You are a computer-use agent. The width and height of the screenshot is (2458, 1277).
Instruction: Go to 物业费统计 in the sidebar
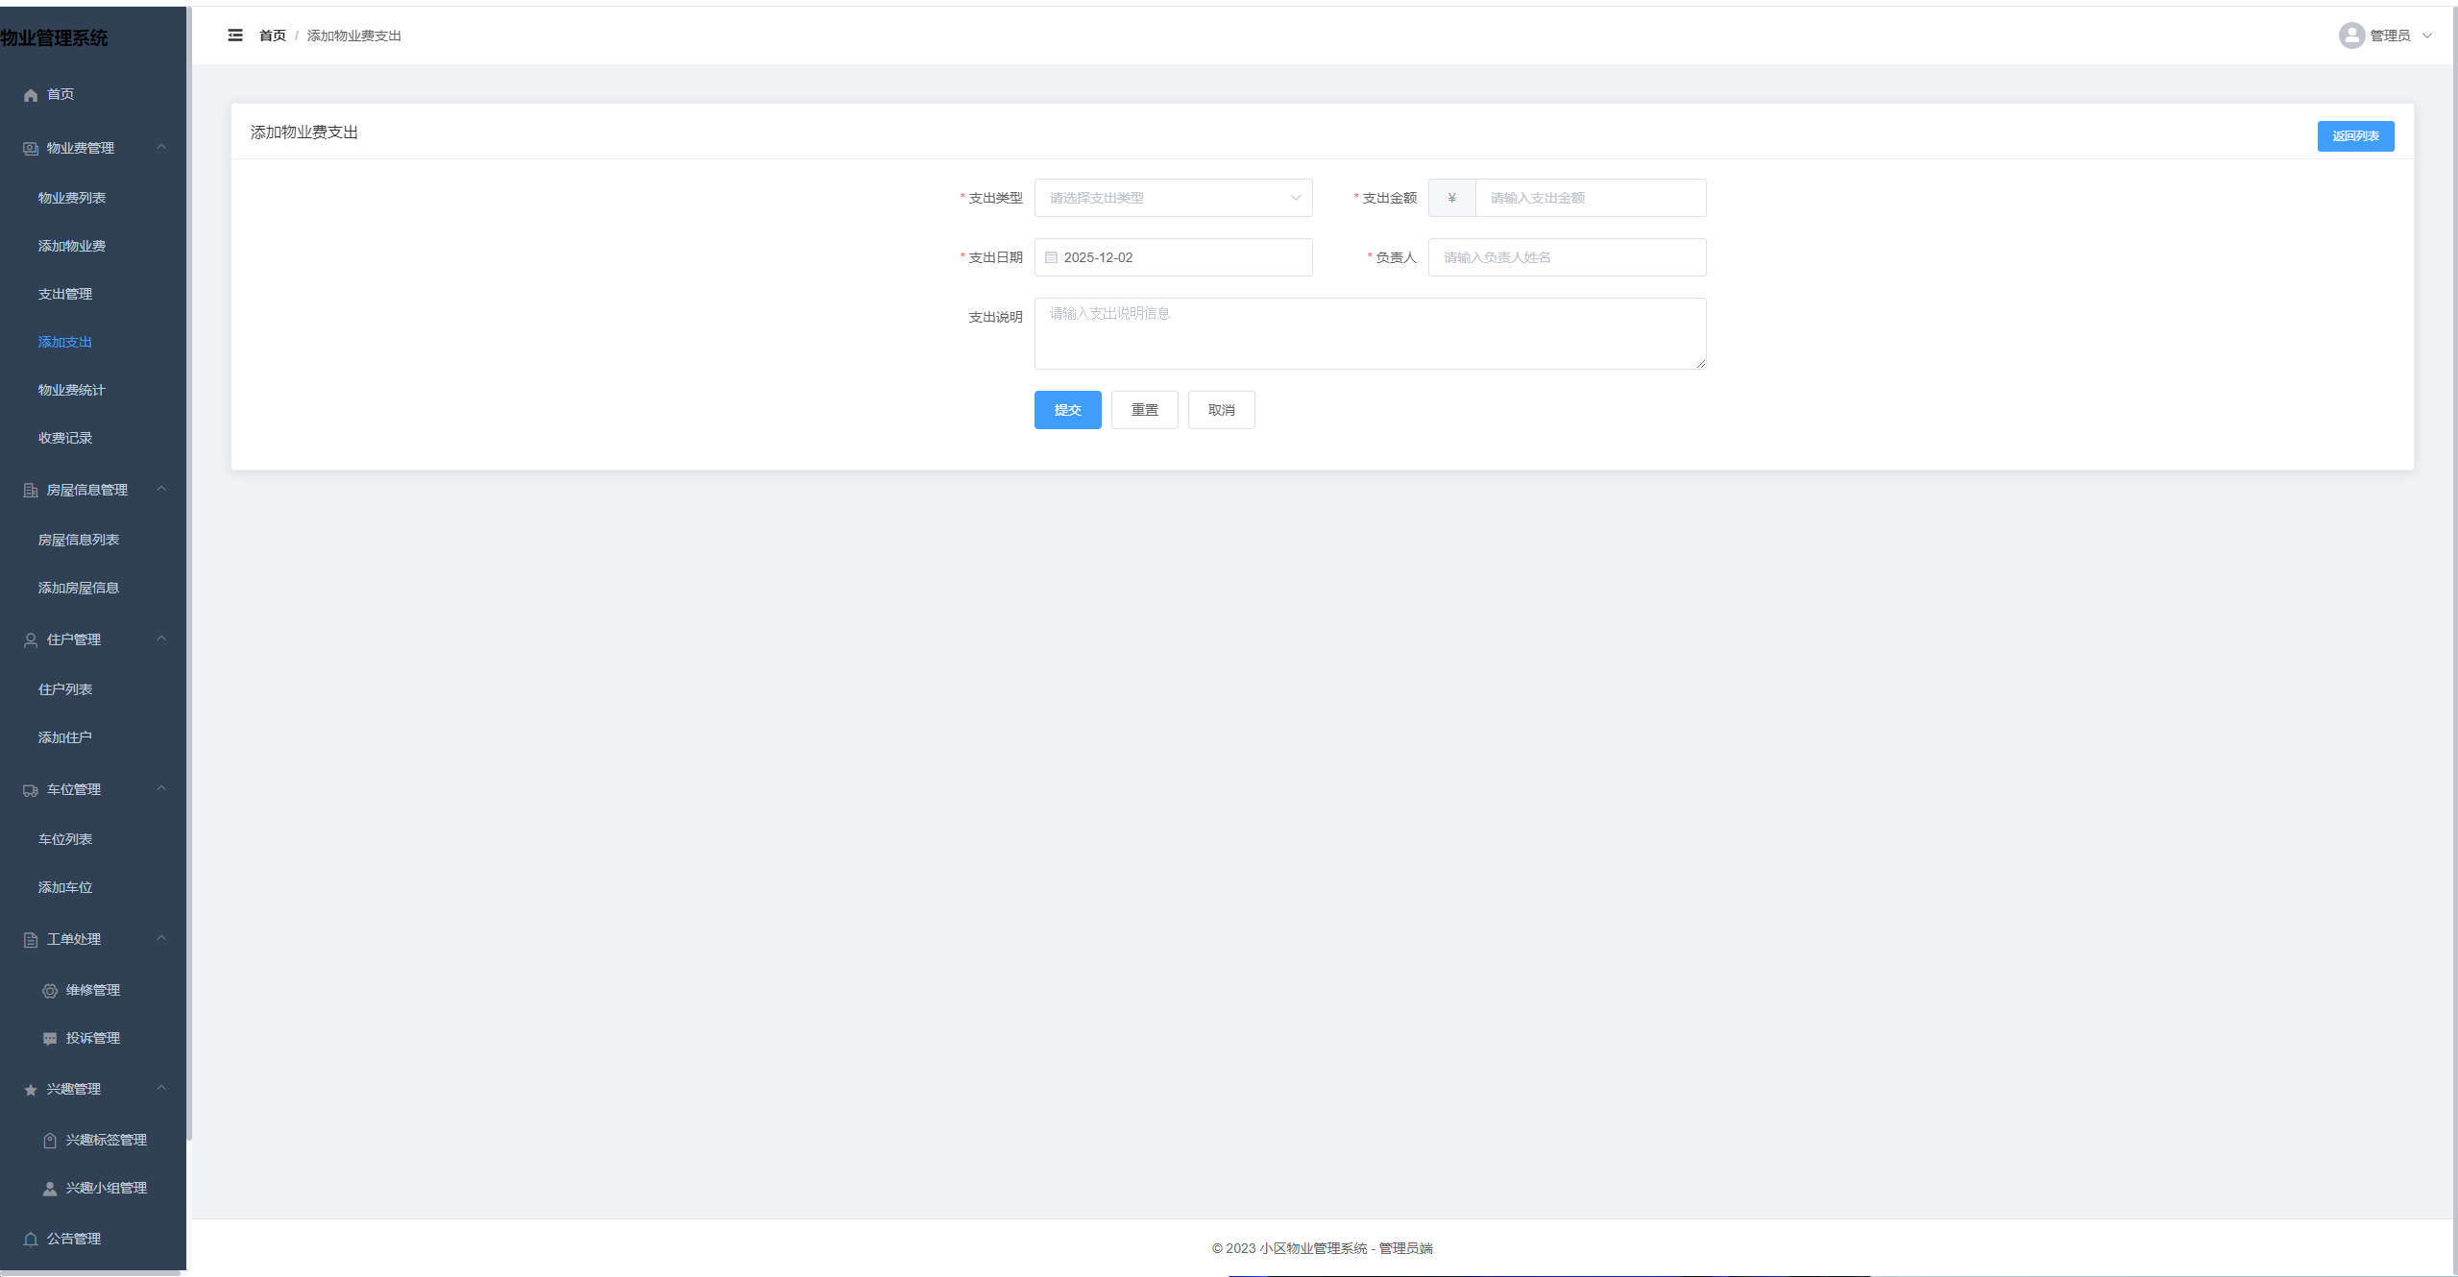[71, 390]
